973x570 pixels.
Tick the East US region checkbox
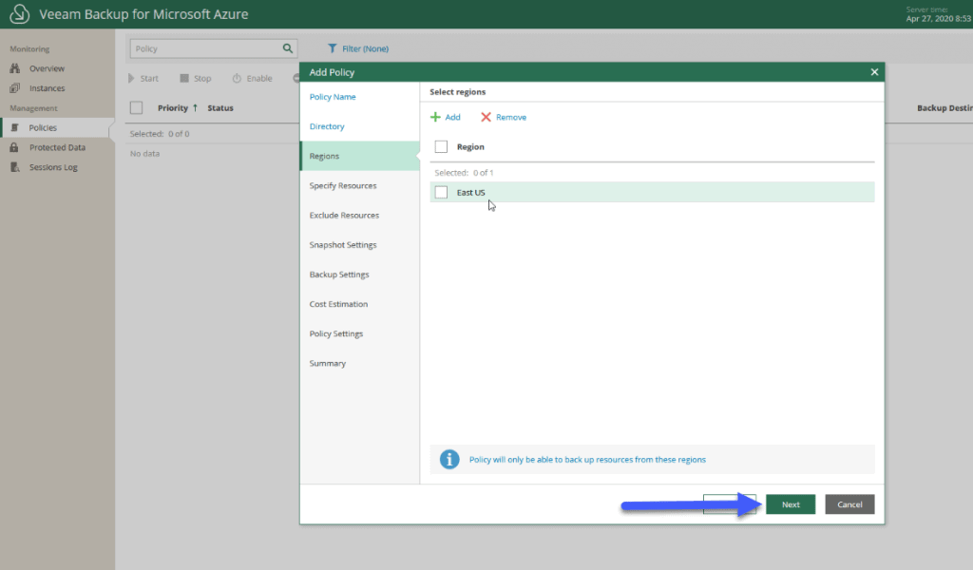point(441,192)
